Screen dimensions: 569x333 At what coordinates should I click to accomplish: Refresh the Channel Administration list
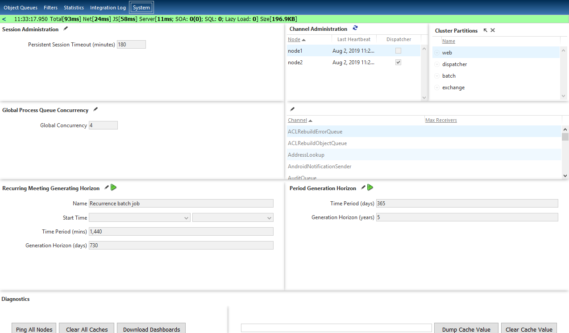point(355,28)
